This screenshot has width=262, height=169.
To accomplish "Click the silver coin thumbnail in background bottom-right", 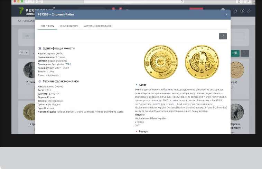I will [x=237, y=112].
